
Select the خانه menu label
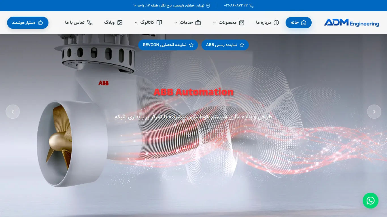pos(295,22)
